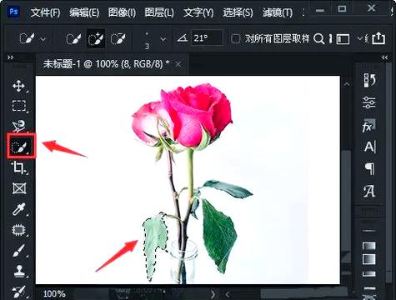Click the New Selection mode icon
This screenshot has width=396, height=300.
tap(73, 39)
